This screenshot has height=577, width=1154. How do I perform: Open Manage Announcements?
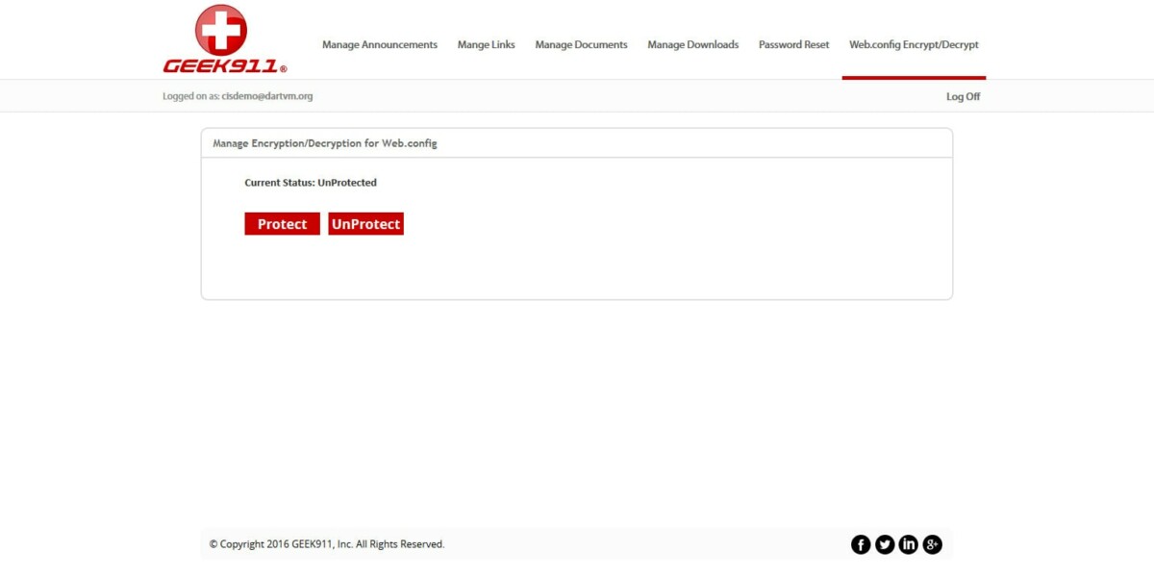coord(380,44)
